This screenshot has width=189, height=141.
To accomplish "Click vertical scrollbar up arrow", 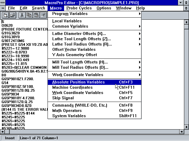I will coord(186,22).
